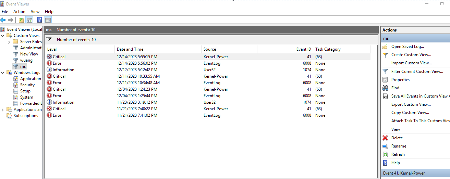The height and width of the screenshot is (179, 450).
Task: Select the Error event from 11/21/2023 7:41:02 PM
Action: click(208, 115)
